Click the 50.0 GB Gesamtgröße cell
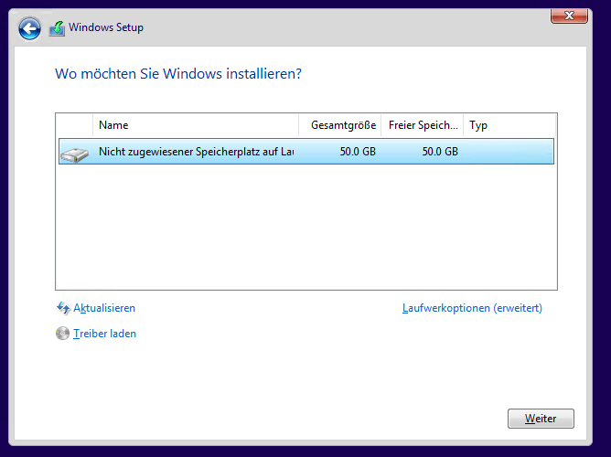The image size is (611, 457). point(357,152)
